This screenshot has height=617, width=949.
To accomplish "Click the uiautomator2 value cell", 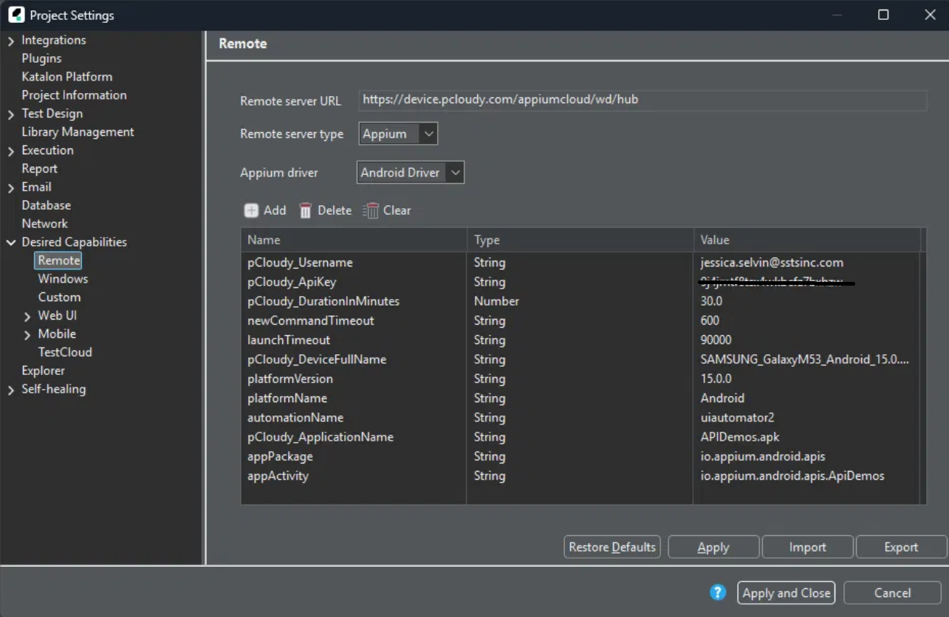I will point(737,418).
